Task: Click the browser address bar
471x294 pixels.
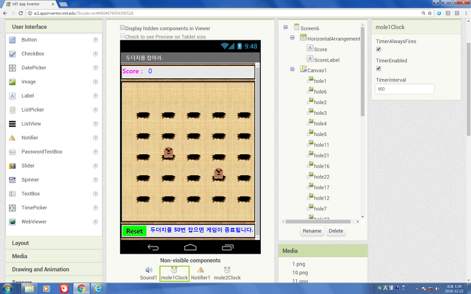Action: (x=224, y=13)
